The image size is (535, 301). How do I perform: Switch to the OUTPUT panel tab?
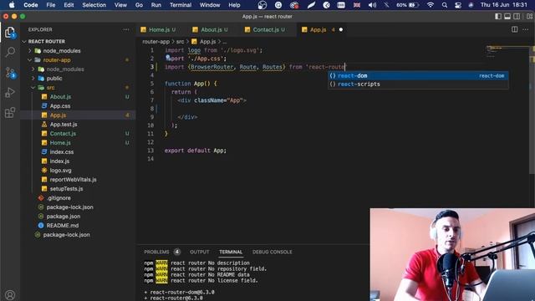click(200, 253)
